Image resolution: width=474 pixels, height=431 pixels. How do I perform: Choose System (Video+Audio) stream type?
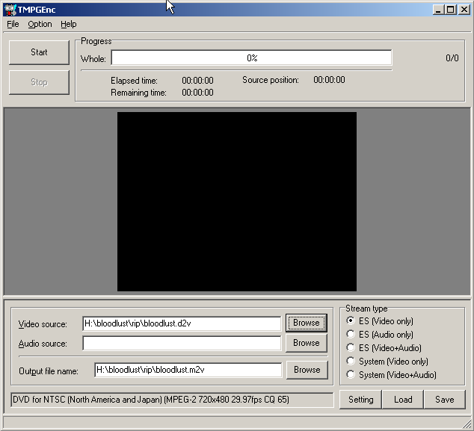pos(351,375)
